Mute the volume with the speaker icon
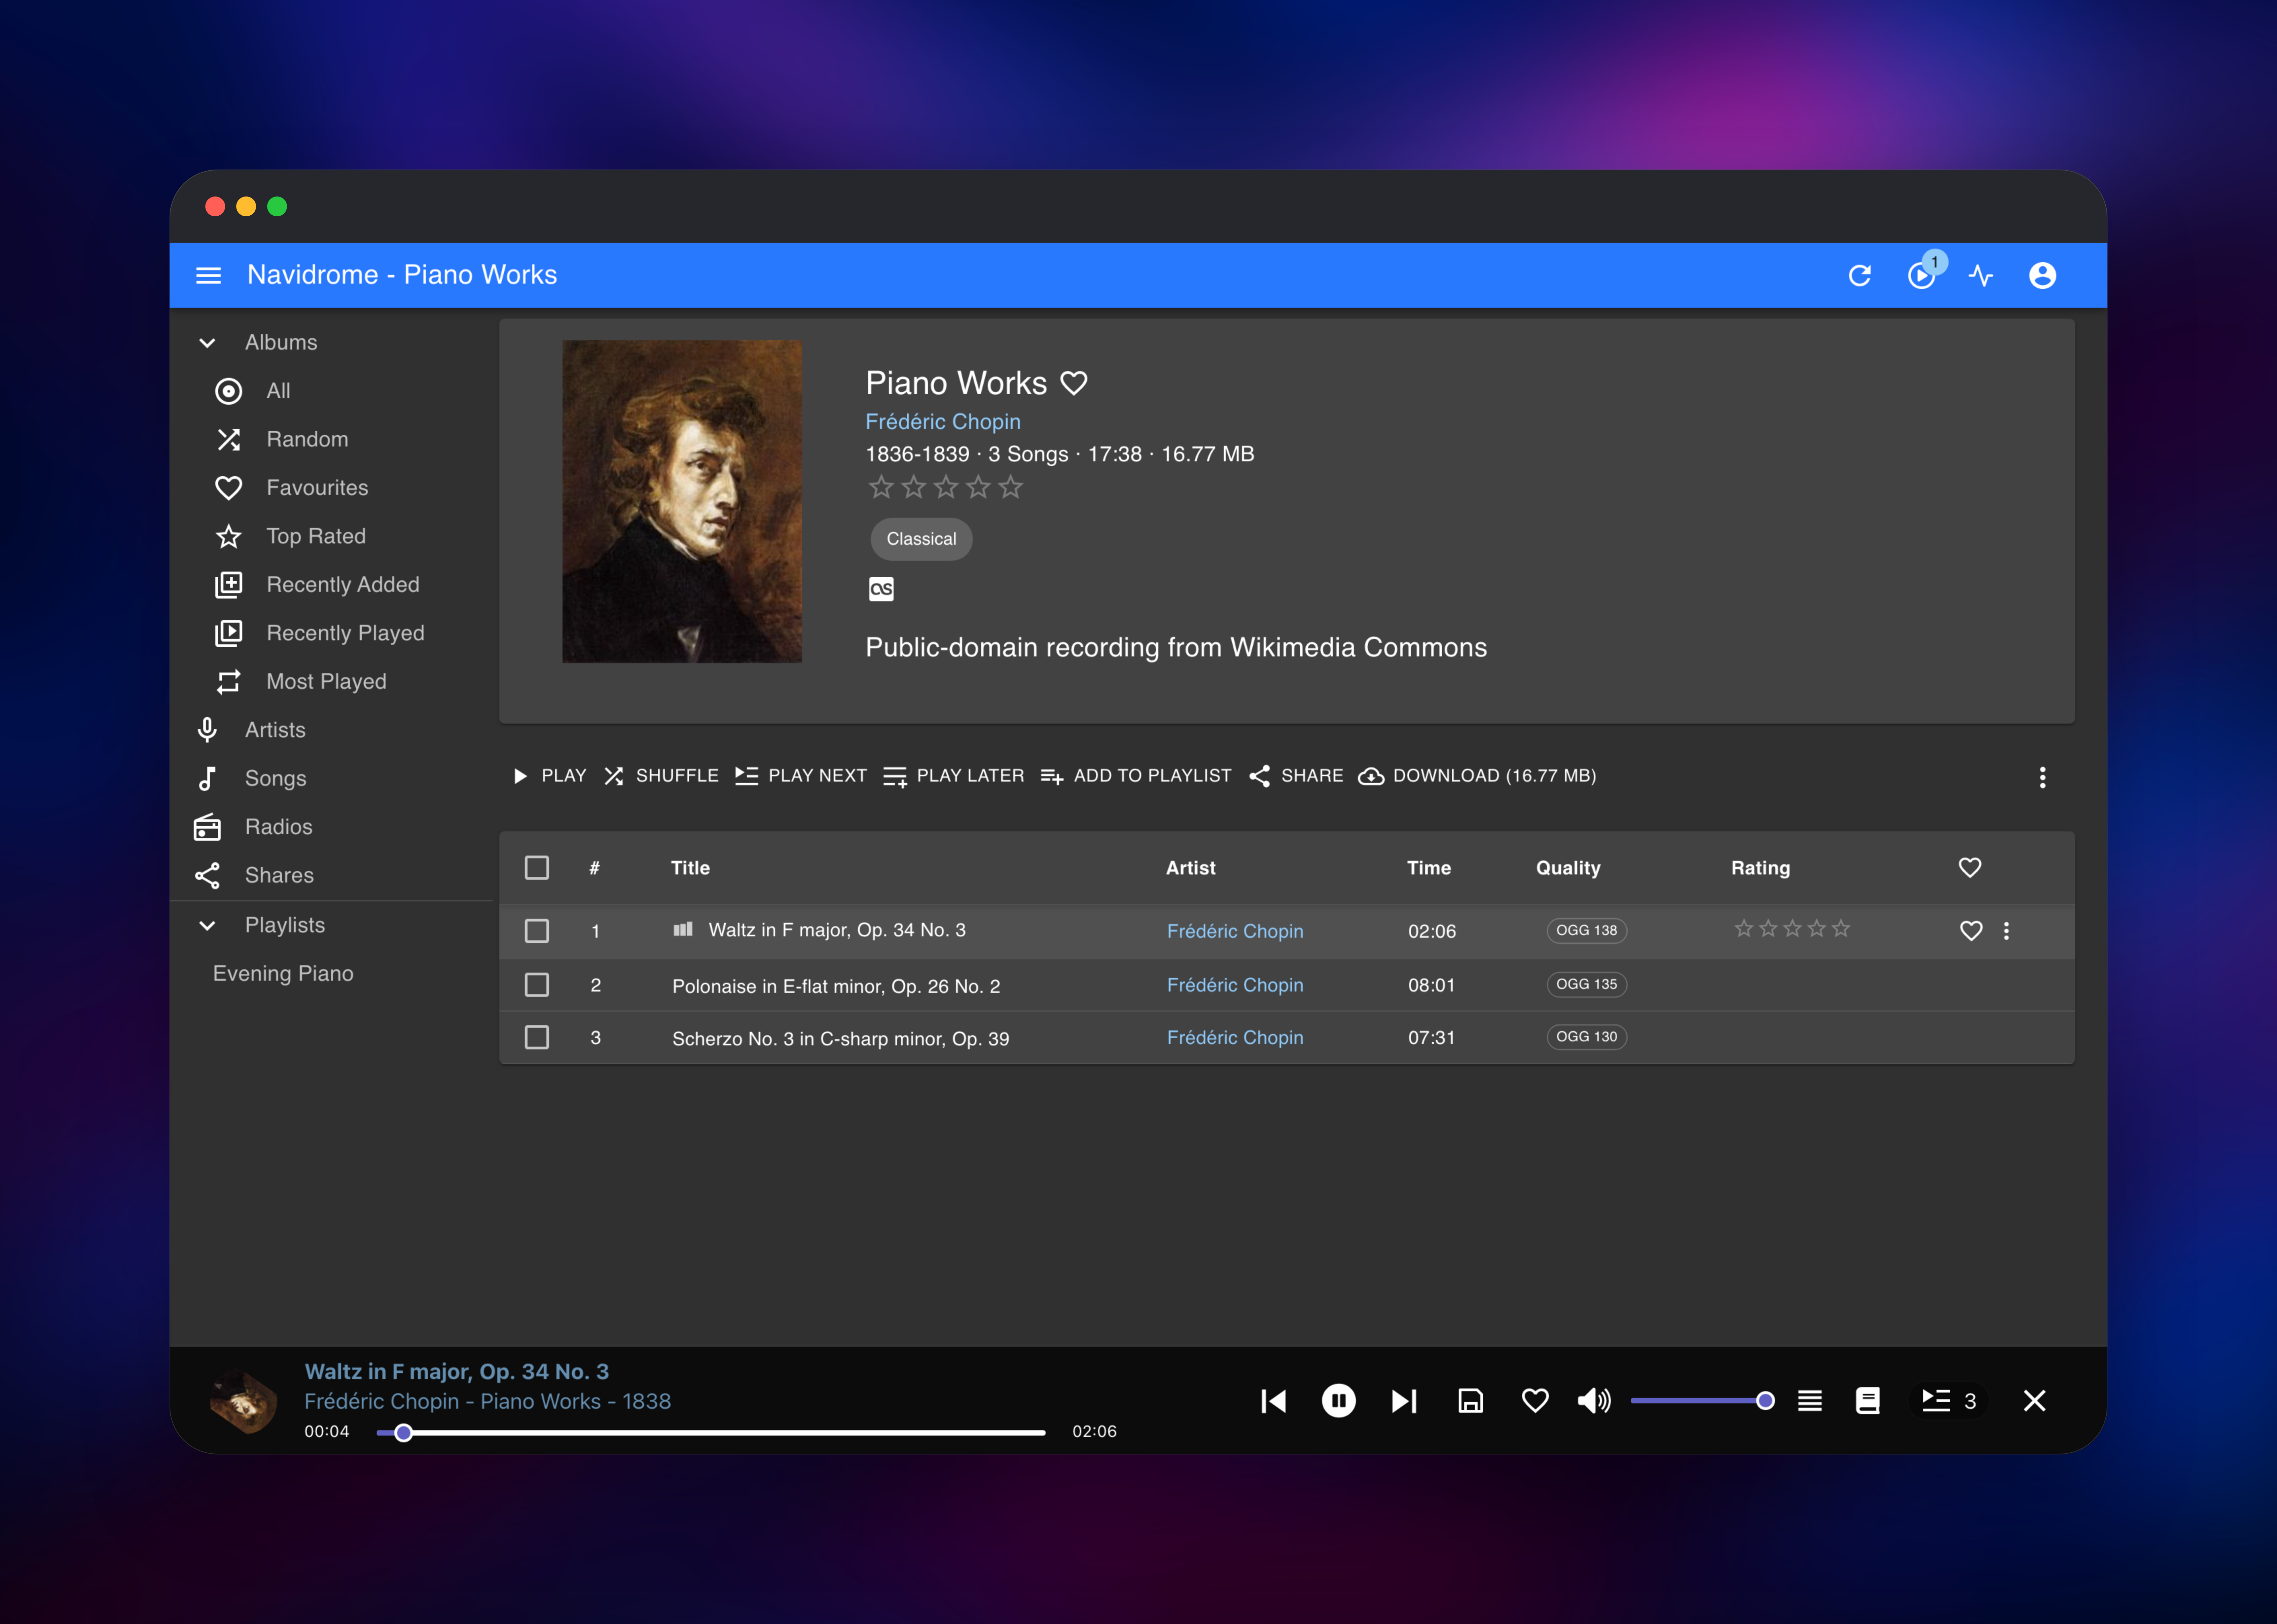The height and width of the screenshot is (1624, 2277). (x=1594, y=1401)
